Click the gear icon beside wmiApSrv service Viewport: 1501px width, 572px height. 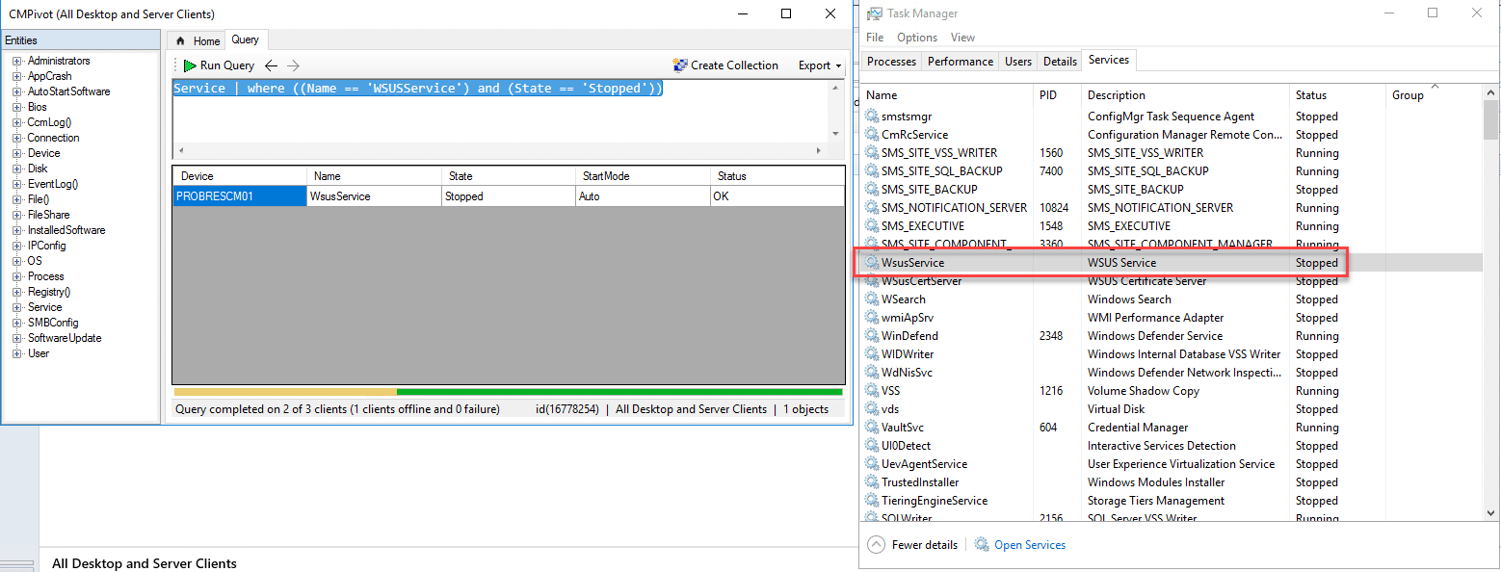(872, 318)
